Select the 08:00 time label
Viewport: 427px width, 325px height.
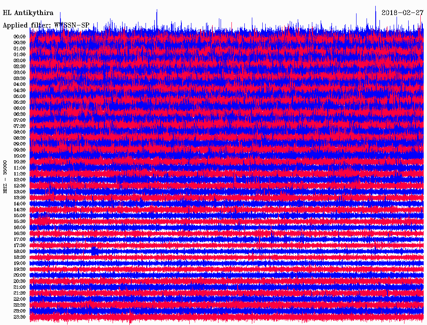[20, 132]
